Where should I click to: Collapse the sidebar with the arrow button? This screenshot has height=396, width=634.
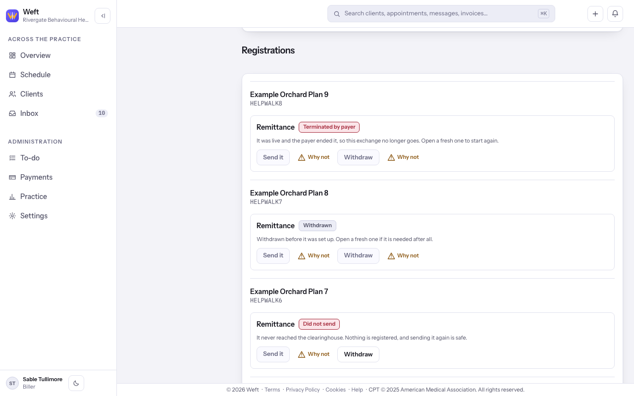[x=103, y=16]
